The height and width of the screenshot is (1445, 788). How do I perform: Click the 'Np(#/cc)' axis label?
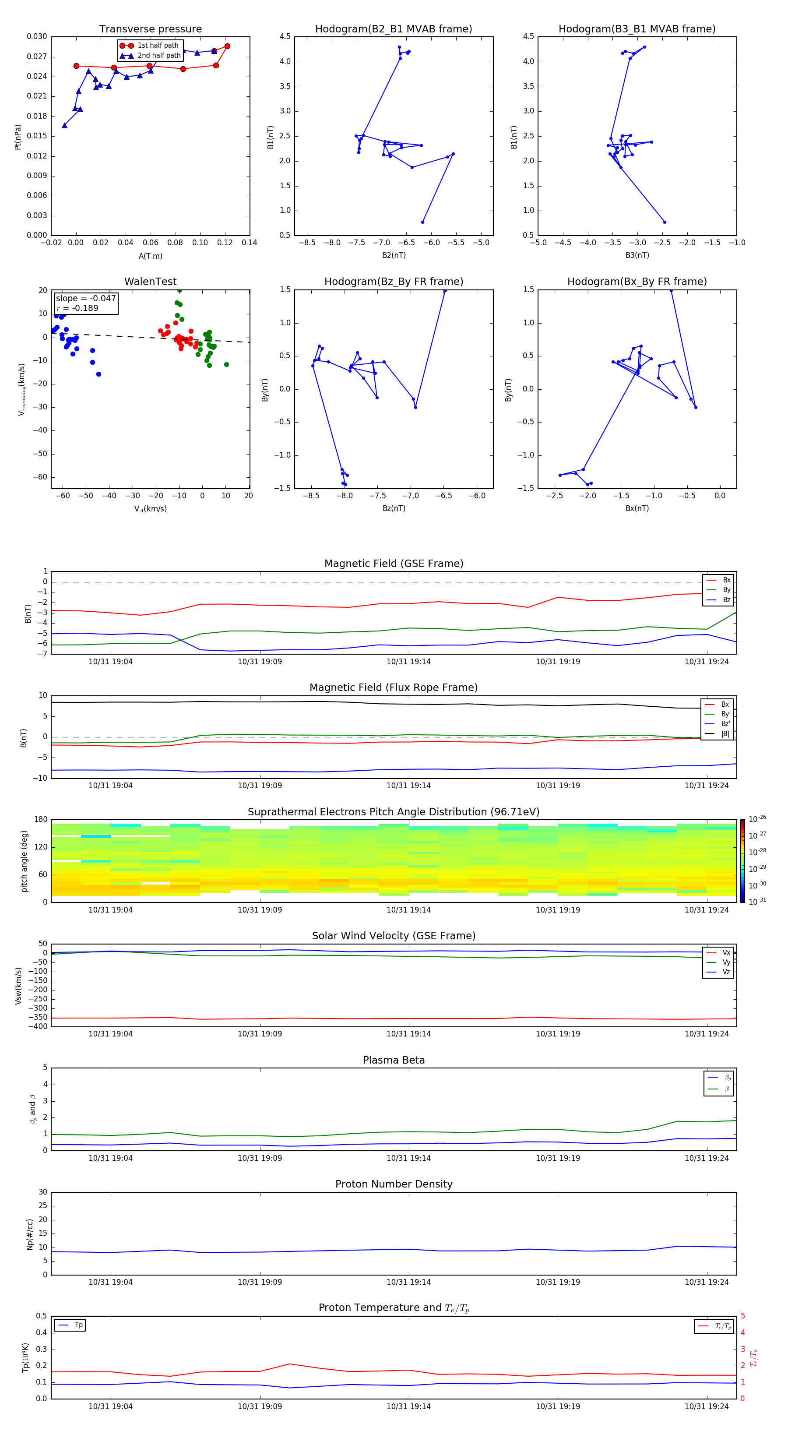click(x=30, y=1234)
